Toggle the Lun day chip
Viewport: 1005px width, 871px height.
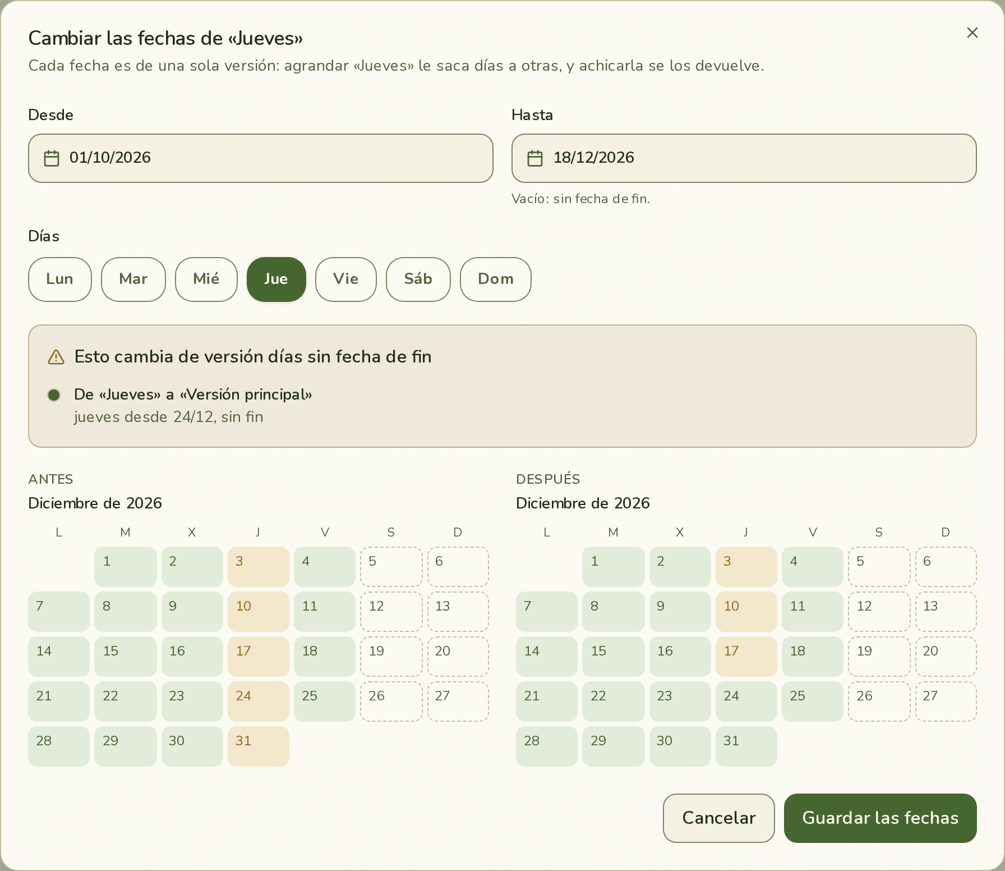(60, 279)
